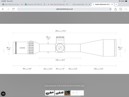This screenshot has width=129, height=97.
Task: Close the arken scope leaver tab
Action: [90, 4]
